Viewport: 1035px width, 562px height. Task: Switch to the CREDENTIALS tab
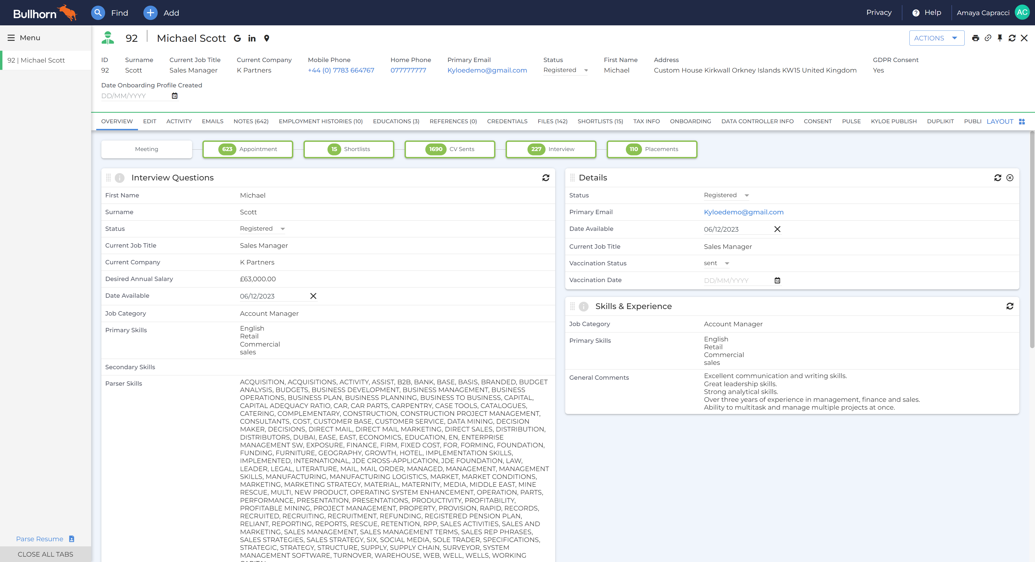point(507,121)
